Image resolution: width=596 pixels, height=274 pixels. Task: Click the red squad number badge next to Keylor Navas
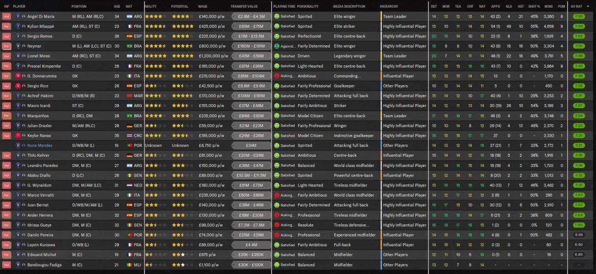coord(18,135)
